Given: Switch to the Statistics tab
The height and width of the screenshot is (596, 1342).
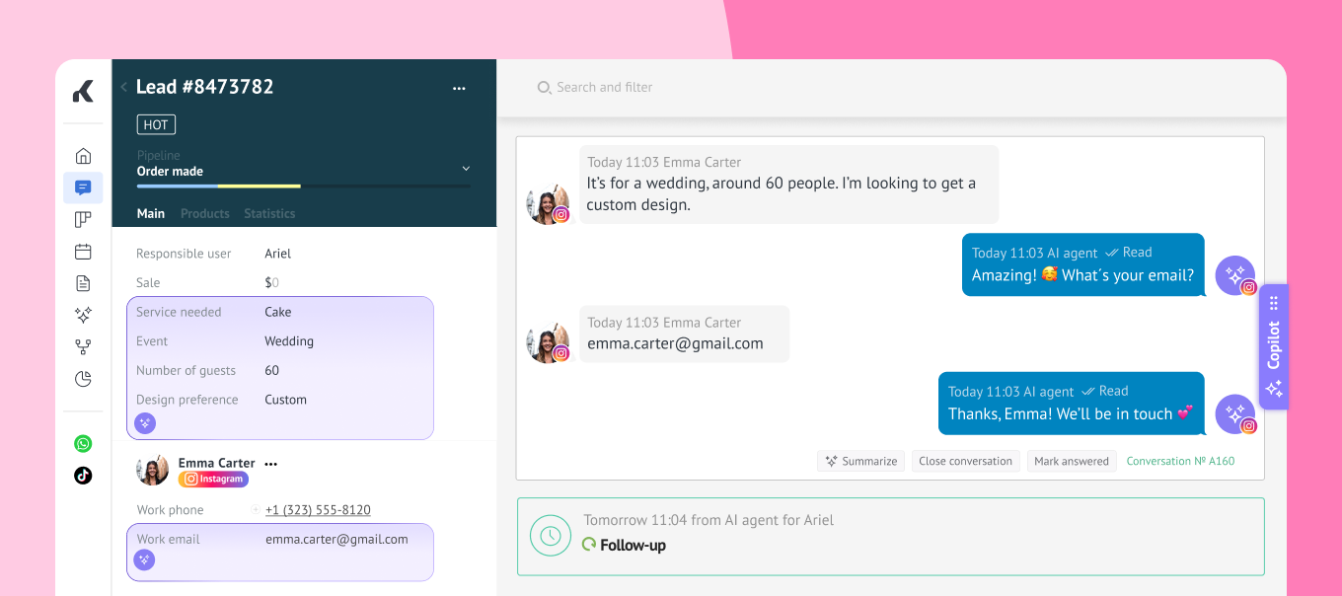Looking at the screenshot, I should click(x=269, y=213).
